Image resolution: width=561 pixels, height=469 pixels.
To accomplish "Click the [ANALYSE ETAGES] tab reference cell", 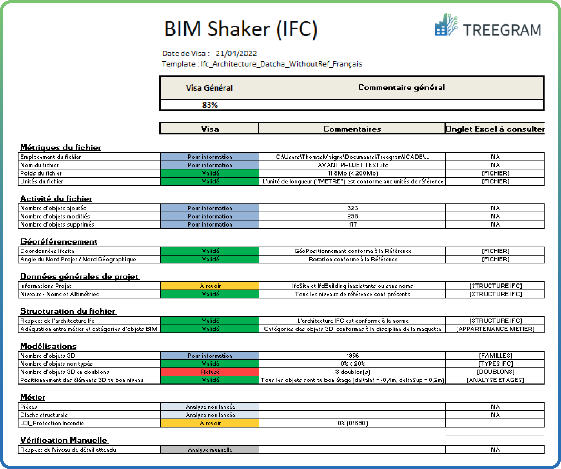I will point(495,380).
